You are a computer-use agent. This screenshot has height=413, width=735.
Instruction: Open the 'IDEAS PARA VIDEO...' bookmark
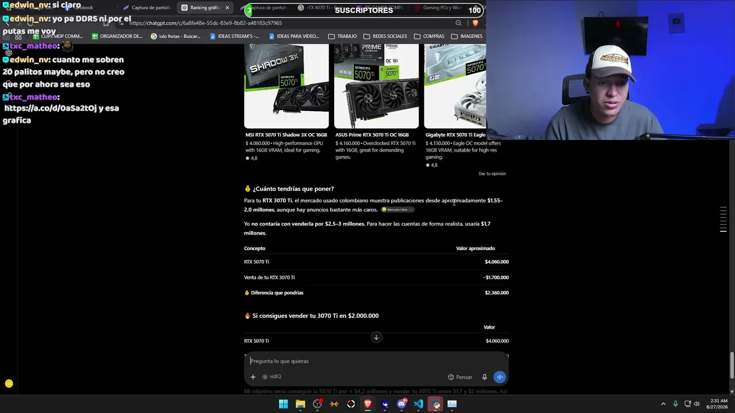pyautogui.click(x=294, y=36)
